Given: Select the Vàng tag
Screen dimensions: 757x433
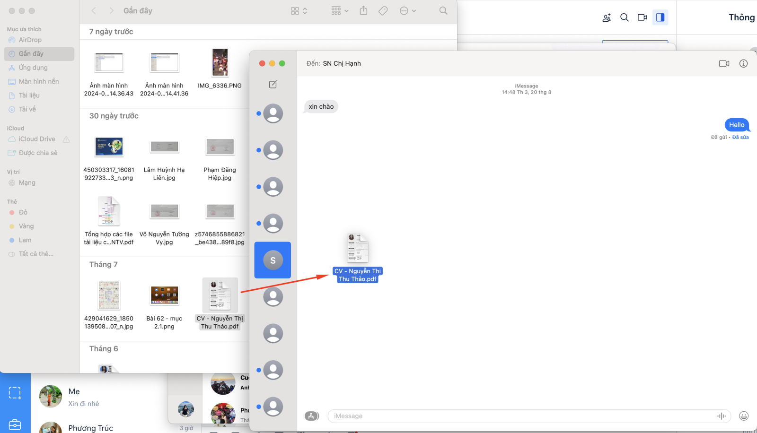Looking at the screenshot, I should coord(39,226).
